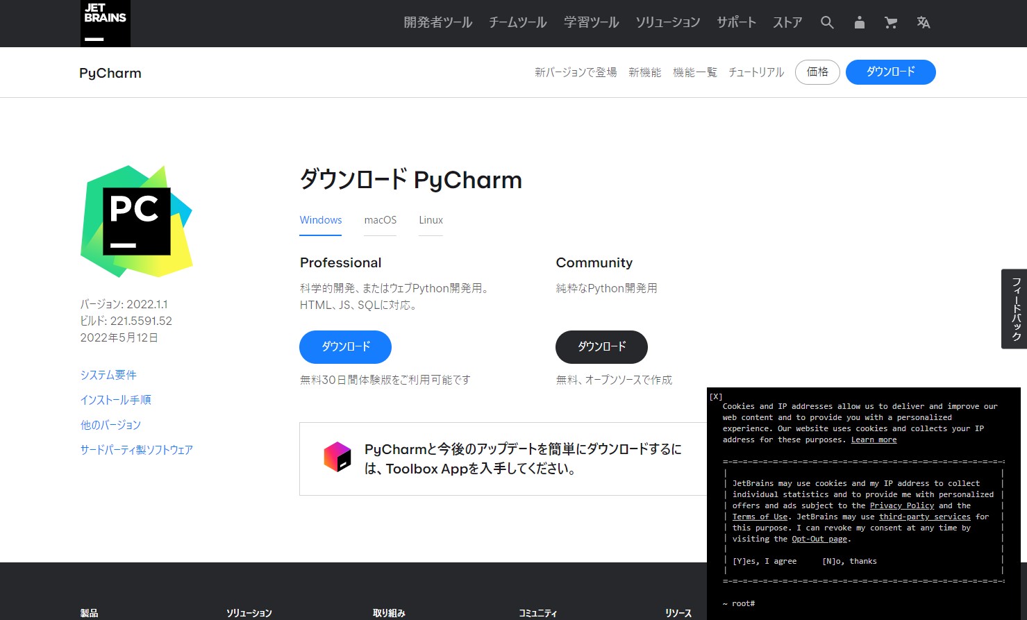Open the チームツール menu
The height and width of the screenshot is (620, 1027).
point(518,22)
